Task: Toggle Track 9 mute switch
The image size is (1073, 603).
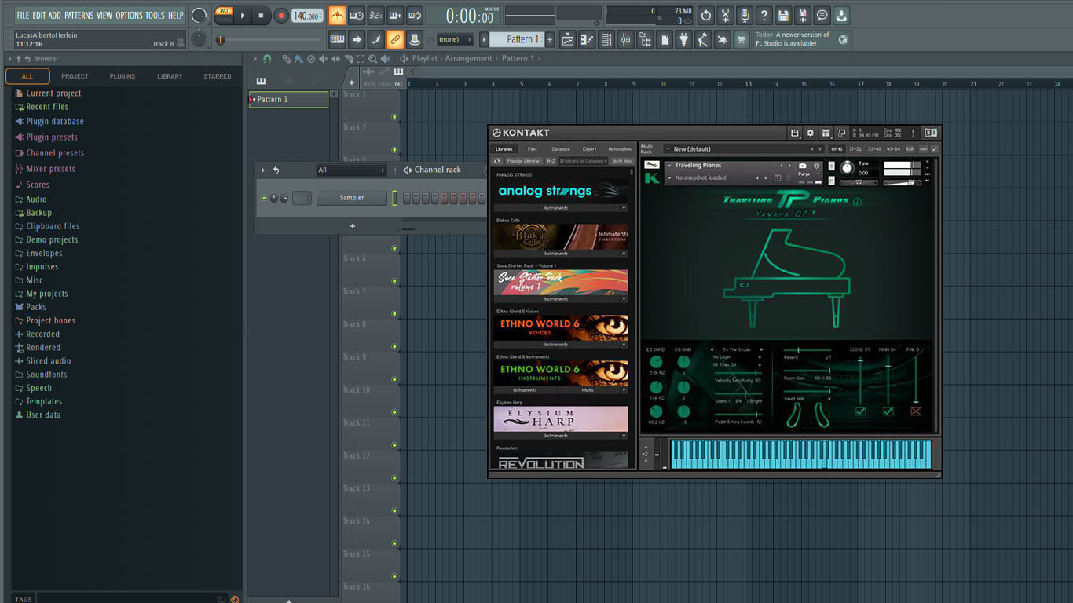Action: [x=394, y=379]
